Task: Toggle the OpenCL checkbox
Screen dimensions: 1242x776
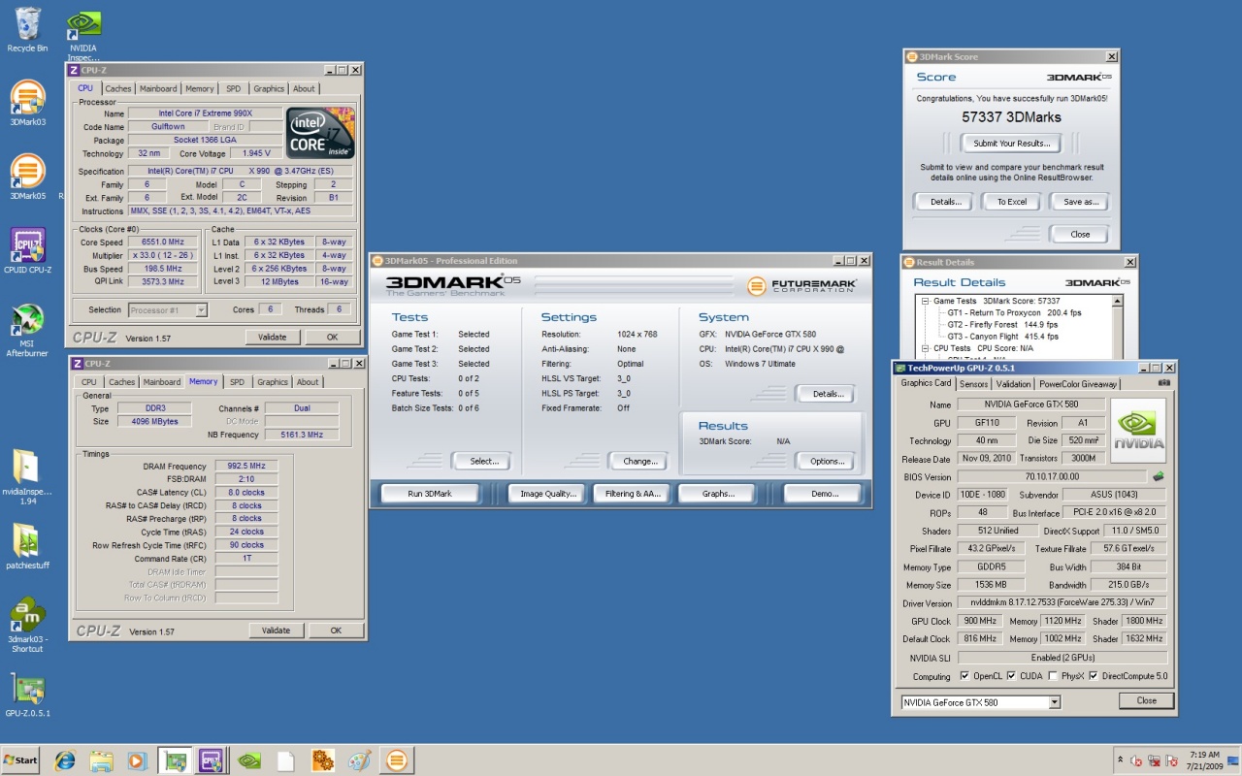Action: (964, 676)
